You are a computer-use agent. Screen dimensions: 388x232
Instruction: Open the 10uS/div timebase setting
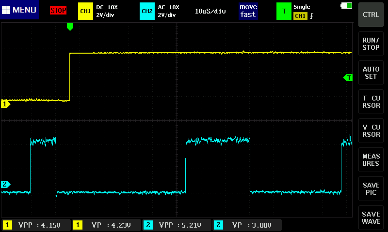(x=210, y=11)
